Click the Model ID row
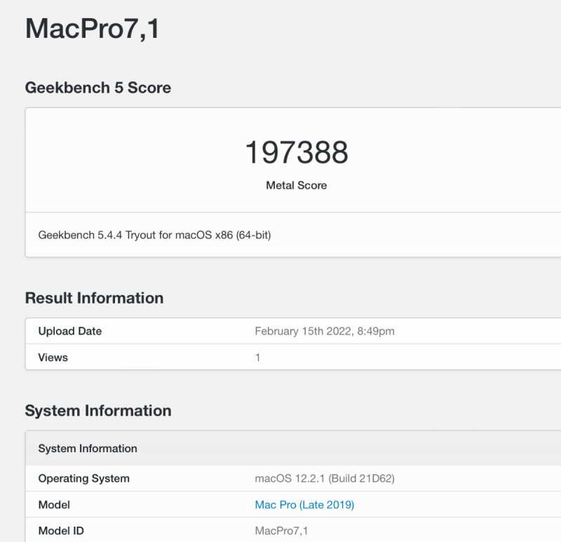This screenshot has width=561, height=542. 60,531
